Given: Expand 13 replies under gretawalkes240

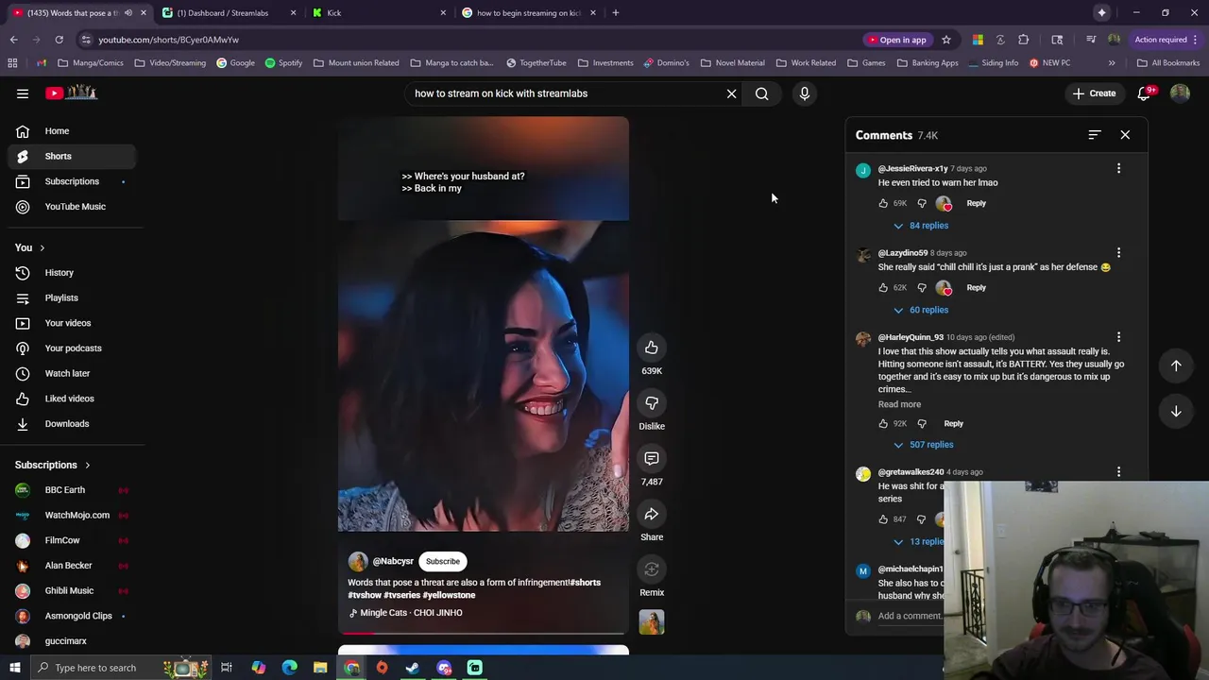Looking at the screenshot, I should click(x=918, y=542).
